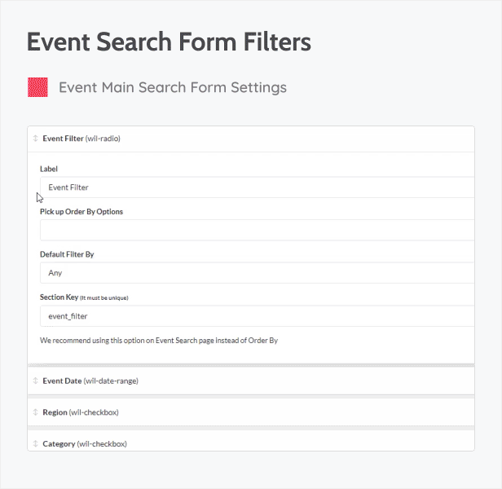This screenshot has height=489, width=502.
Task: Click the drag handle icon beside Event Filter
Action: (35, 139)
